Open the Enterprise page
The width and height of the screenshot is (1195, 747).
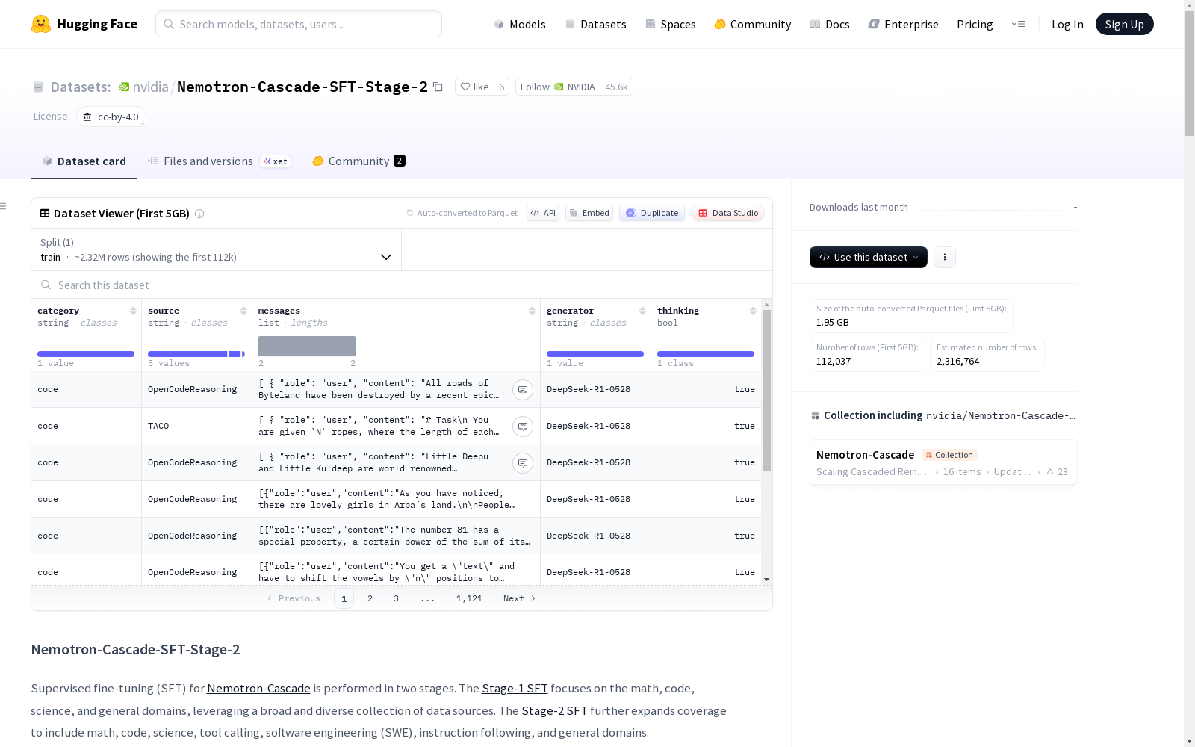click(x=903, y=24)
